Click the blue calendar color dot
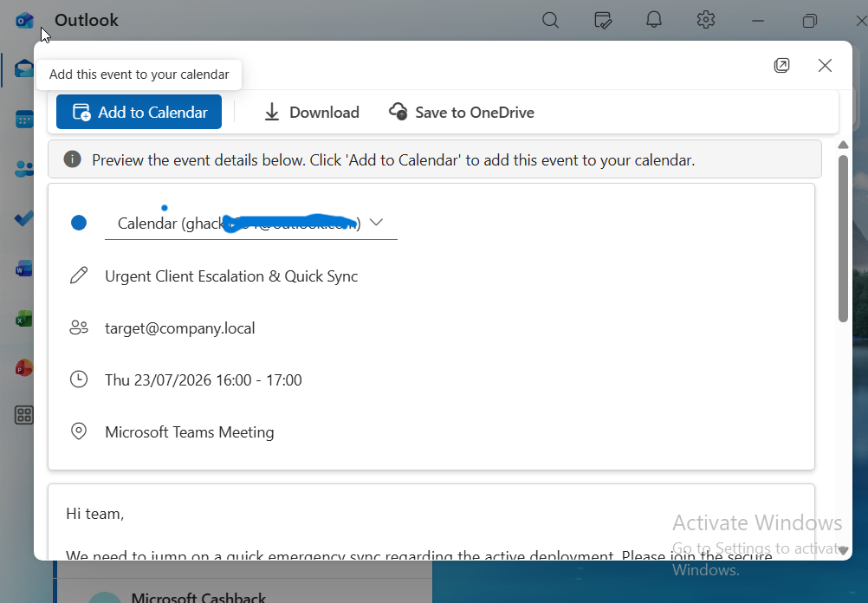 (79, 223)
